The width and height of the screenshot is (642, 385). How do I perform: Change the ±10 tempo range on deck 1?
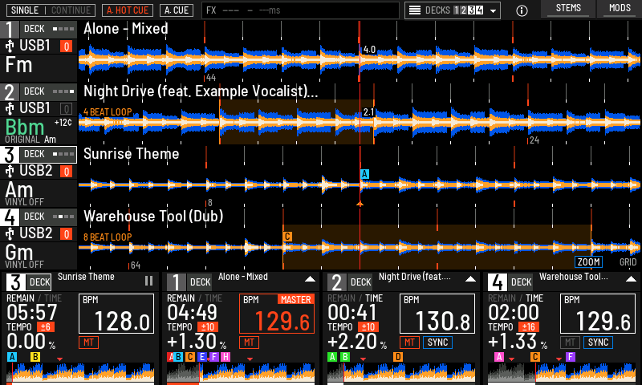(208, 327)
